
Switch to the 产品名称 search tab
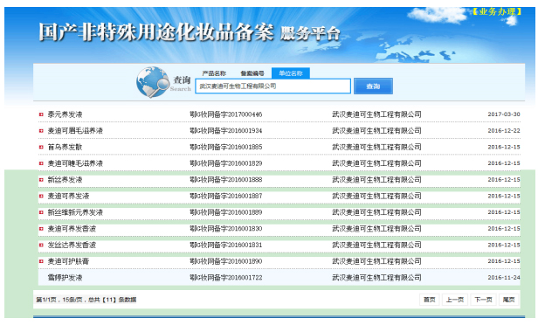tap(214, 73)
